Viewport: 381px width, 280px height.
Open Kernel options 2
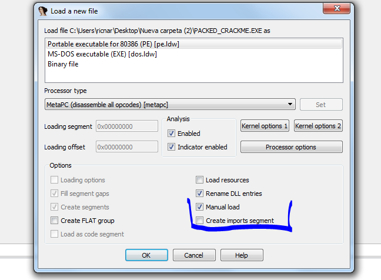pos(318,126)
